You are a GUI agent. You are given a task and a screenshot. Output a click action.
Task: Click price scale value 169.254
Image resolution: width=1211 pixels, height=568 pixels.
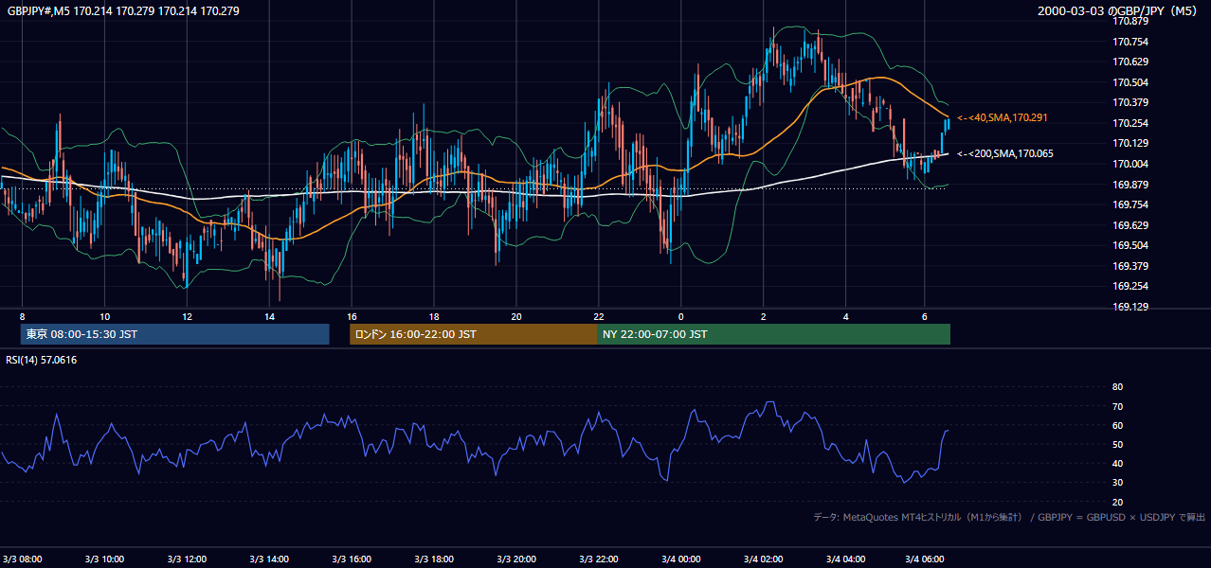click(x=1131, y=286)
